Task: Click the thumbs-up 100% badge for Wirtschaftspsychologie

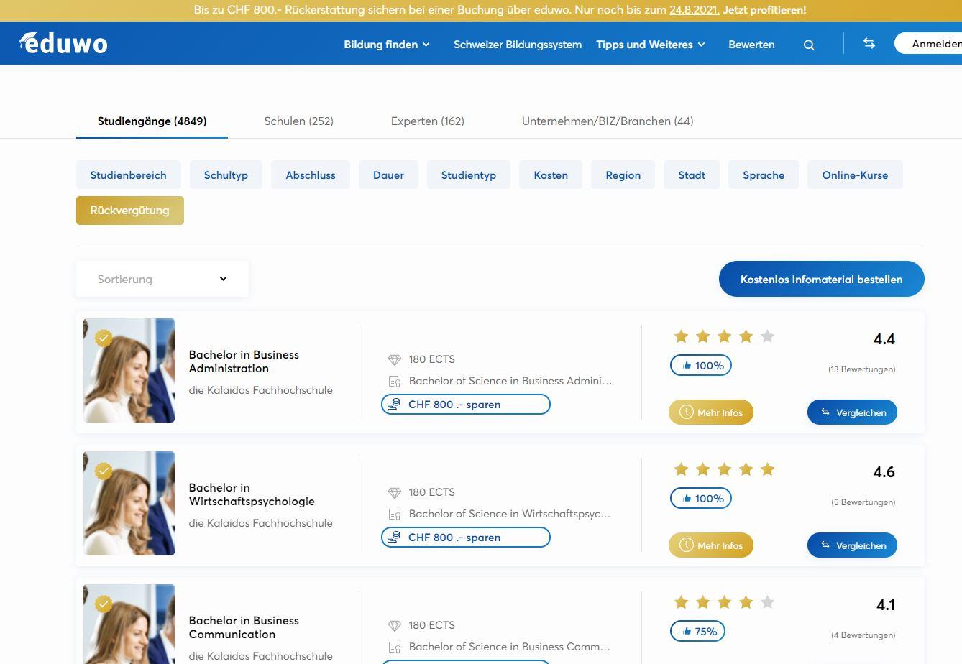Action: click(x=701, y=498)
